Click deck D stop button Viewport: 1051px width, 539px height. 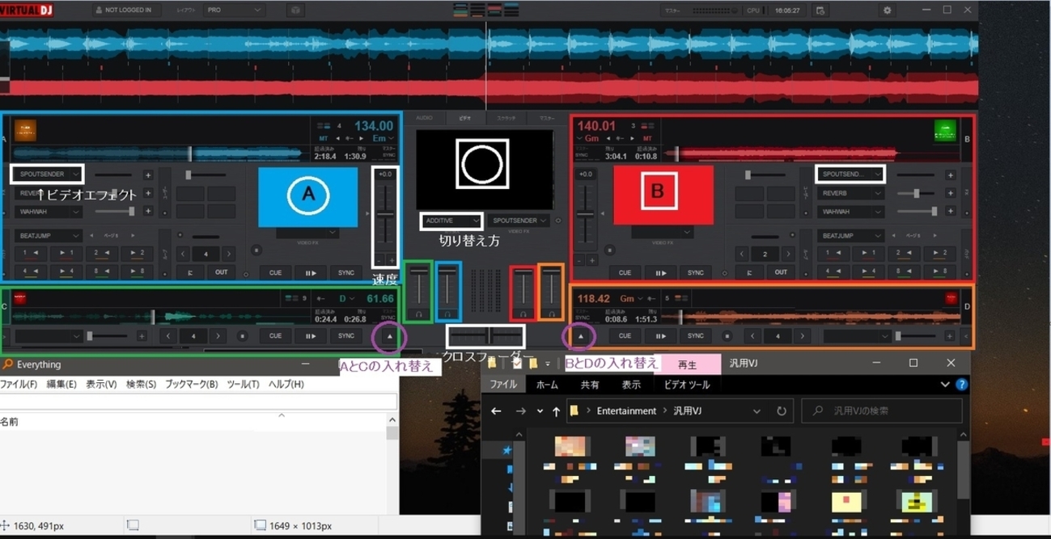coord(727,336)
